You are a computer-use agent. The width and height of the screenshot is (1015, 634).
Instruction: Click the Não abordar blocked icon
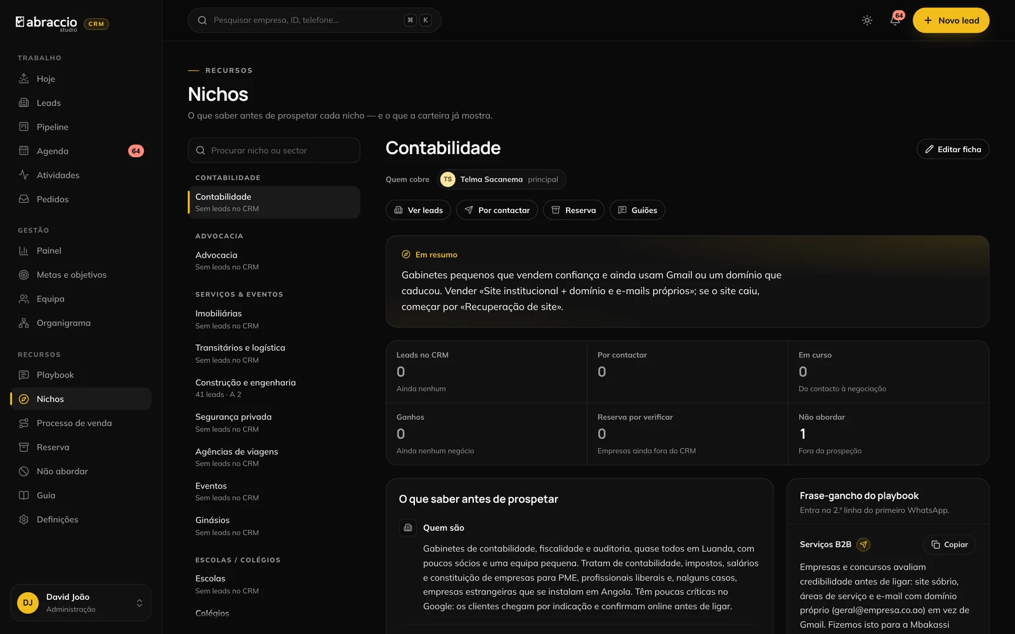(x=23, y=471)
